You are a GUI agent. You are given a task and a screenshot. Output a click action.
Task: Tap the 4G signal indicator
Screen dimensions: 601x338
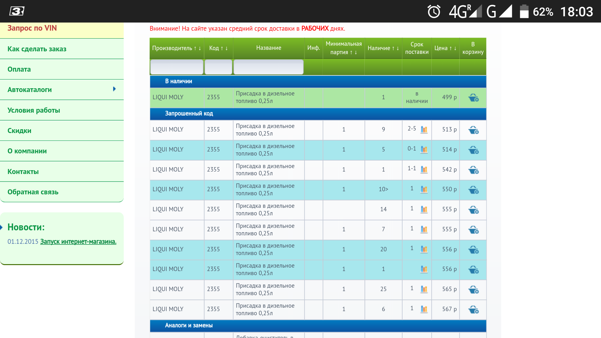pos(465,12)
